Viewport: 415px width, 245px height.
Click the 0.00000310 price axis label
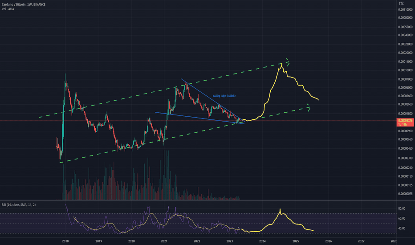(405, 158)
